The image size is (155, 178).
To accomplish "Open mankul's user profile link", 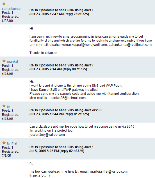I will tap(12, 62).
